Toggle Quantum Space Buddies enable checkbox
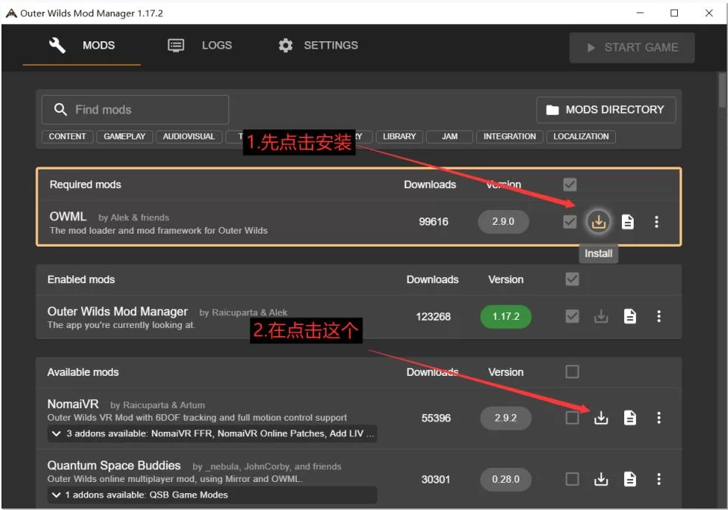Viewport: 728px width, 510px height. click(572, 479)
